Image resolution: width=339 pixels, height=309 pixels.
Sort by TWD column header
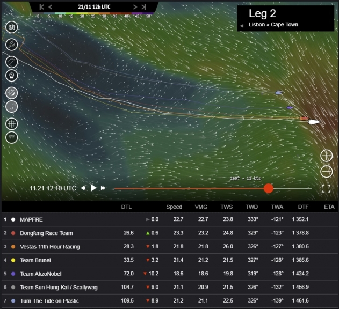(x=251, y=207)
